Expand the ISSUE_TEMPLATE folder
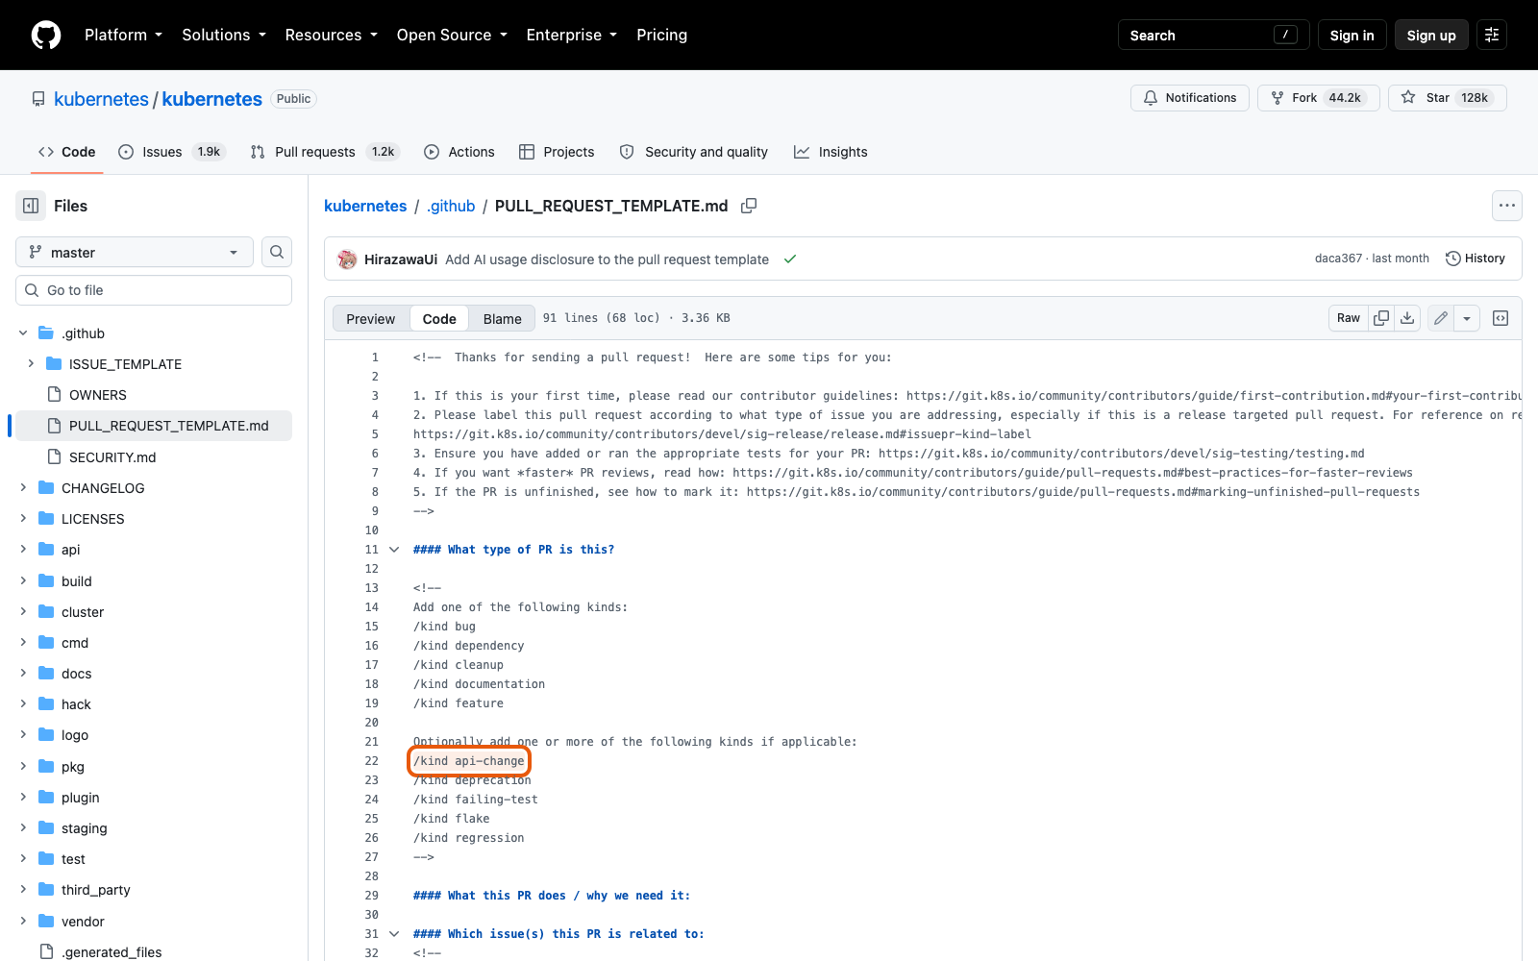This screenshot has height=961, width=1538. coord(31,364)
